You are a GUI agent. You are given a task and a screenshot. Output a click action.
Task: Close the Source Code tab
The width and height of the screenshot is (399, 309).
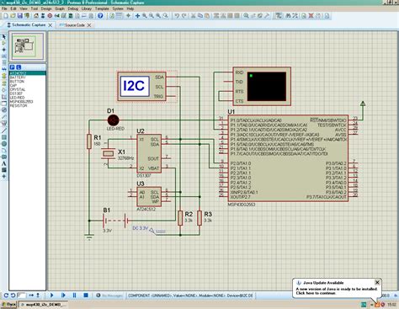pyautogui.click(x=89, y=25)
